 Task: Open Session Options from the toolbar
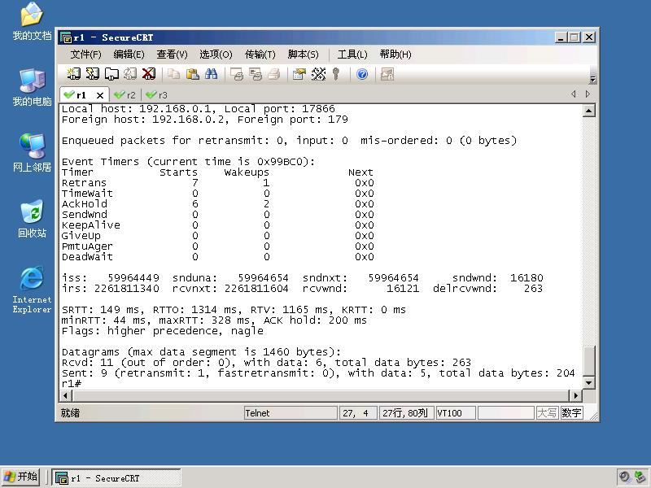[x=299, y=74]
